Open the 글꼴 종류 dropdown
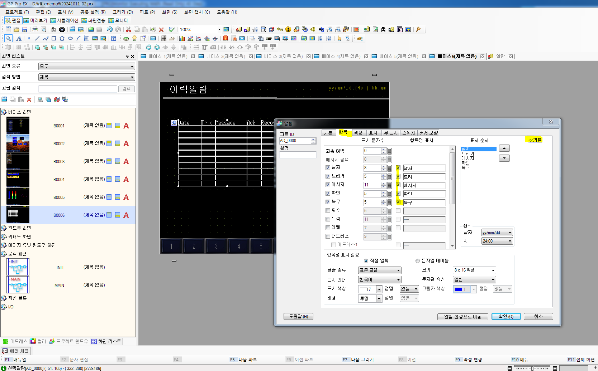 click(380, 270)
